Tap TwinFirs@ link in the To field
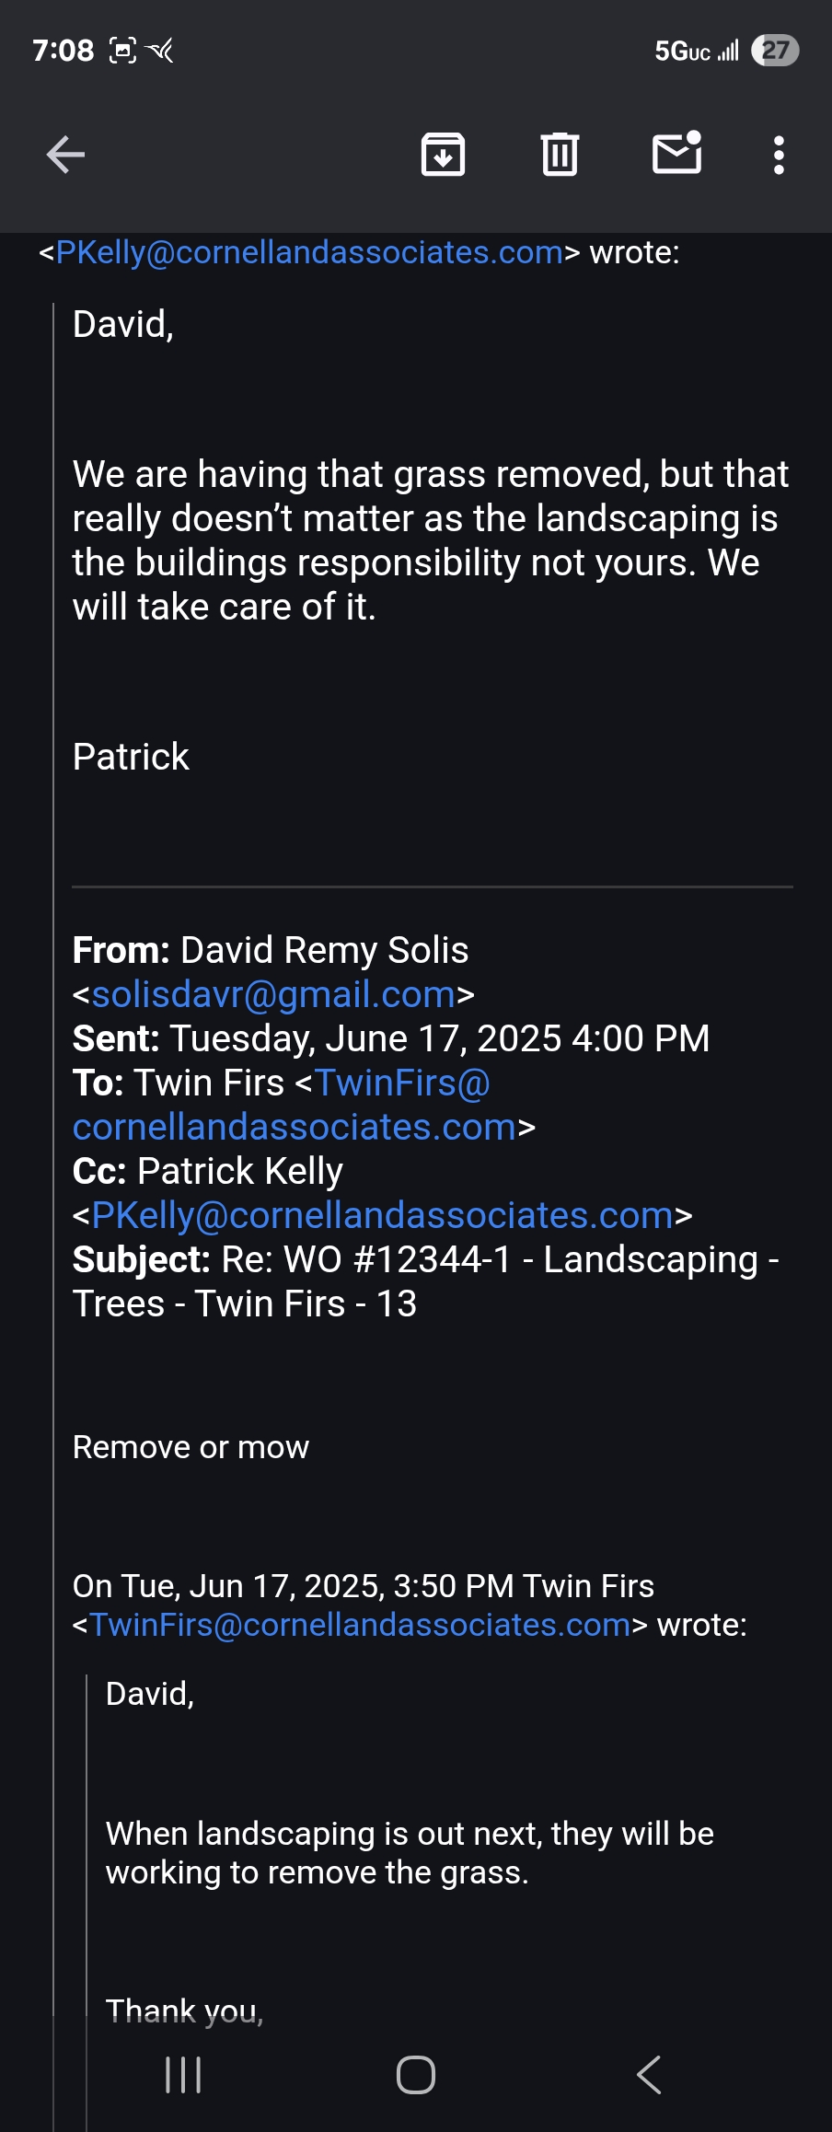The image size is (832, 2132). pos(402,1083)
